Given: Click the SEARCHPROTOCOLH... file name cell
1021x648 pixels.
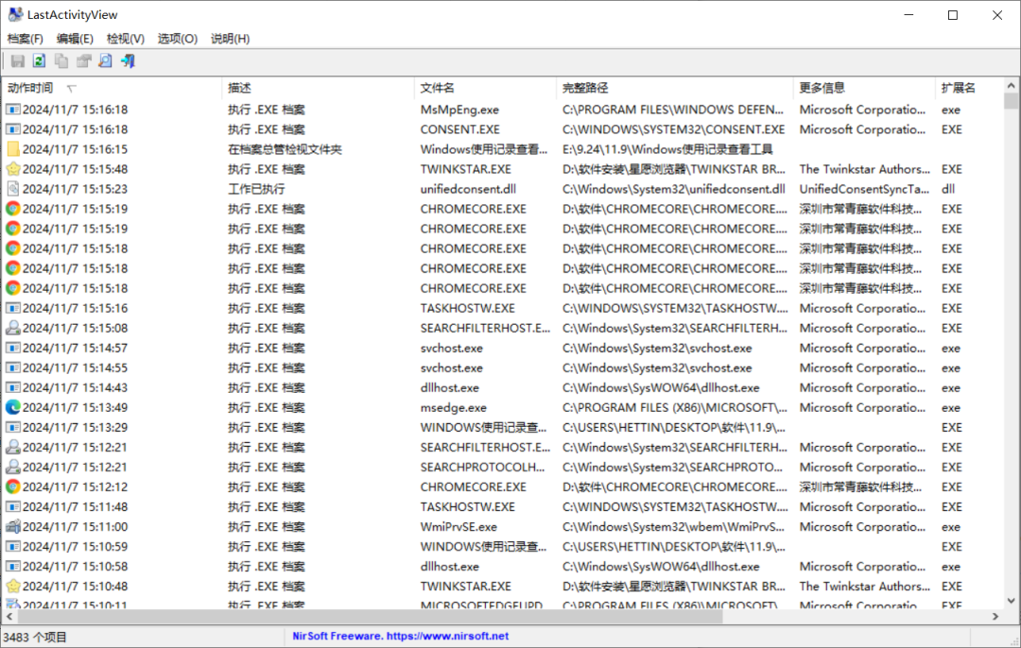Looking at the screenshot, I should [482, 468].
